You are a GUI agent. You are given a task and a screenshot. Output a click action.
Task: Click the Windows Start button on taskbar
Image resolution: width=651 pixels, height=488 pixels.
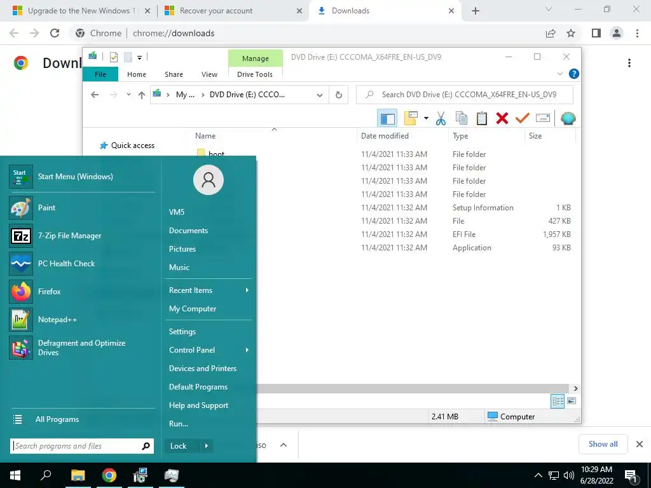[x=15, y=475]
